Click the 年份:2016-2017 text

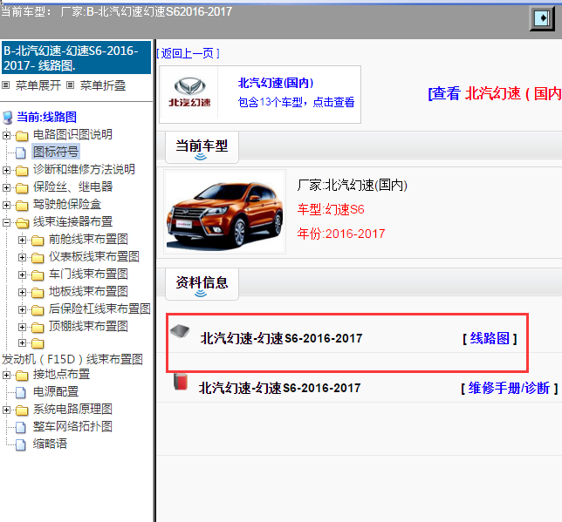(x=341, y=234)
